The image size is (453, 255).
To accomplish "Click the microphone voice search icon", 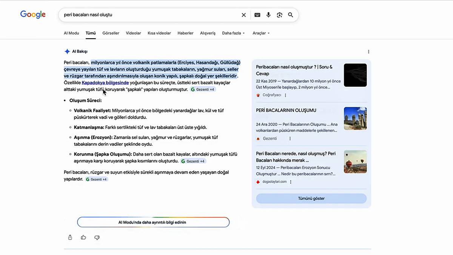I will click(x=268, y=15).
